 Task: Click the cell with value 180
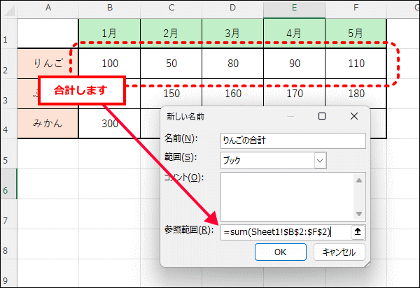click(356, 94)
